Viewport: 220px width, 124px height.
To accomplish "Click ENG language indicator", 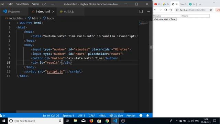I will [197, 121].
